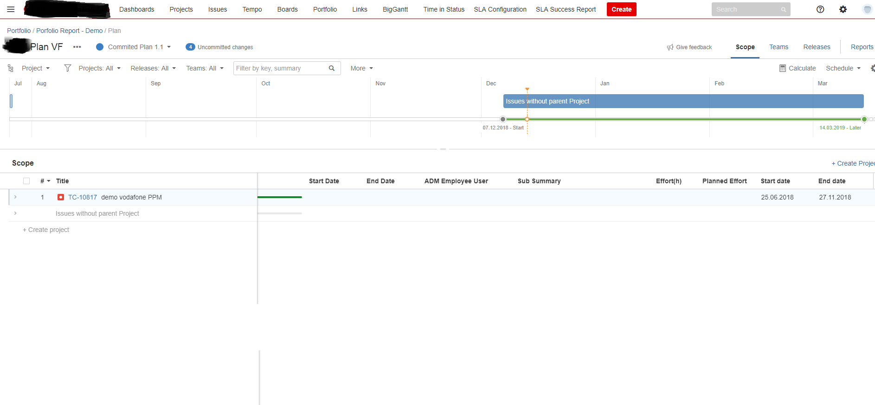Expand the Issues without parent Project row
Viewport: 875px width, 405px height.
click(15, 213)
